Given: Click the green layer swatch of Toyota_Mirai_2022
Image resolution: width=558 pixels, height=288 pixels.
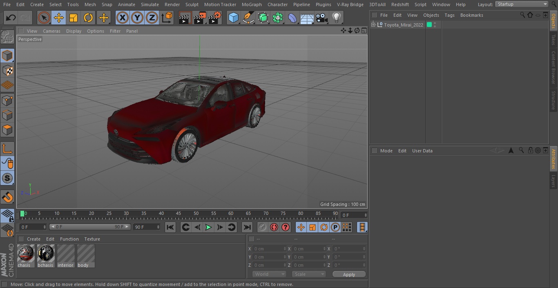Looking at the screenshot, I should [429, 25].
